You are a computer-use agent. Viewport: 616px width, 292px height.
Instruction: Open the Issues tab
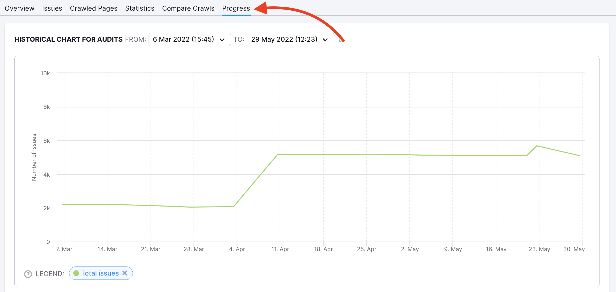point(52,8)
